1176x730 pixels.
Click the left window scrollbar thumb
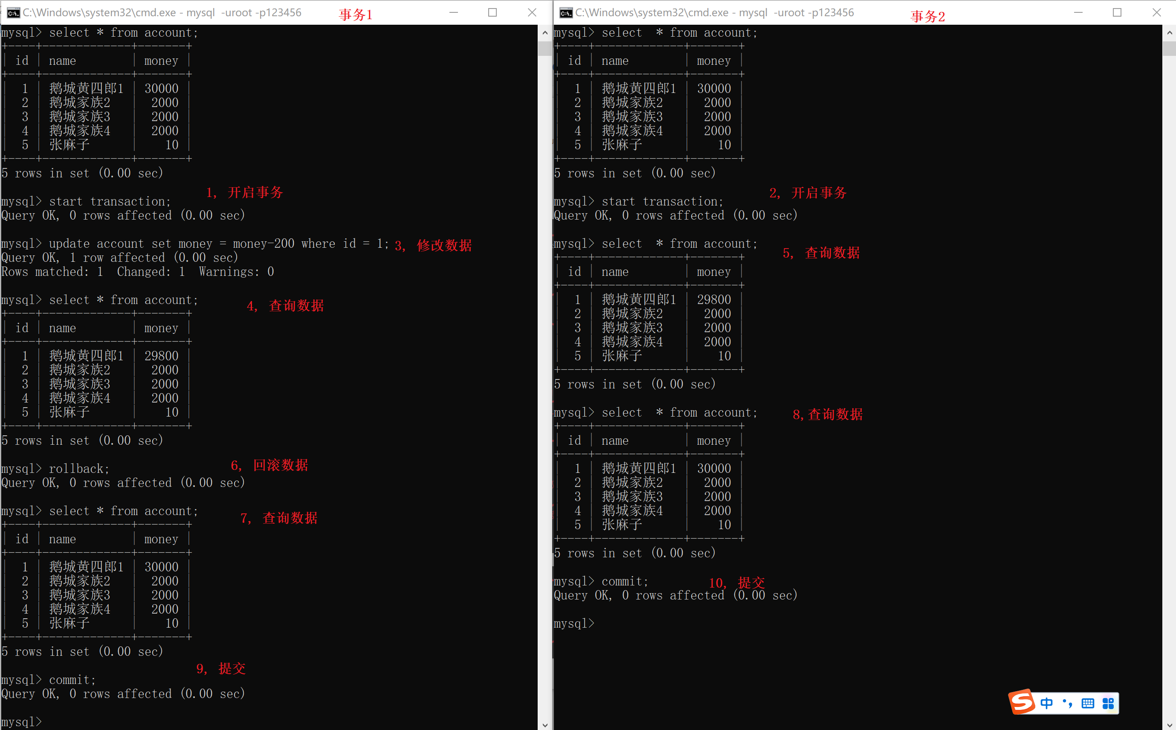tap(545, 49)
